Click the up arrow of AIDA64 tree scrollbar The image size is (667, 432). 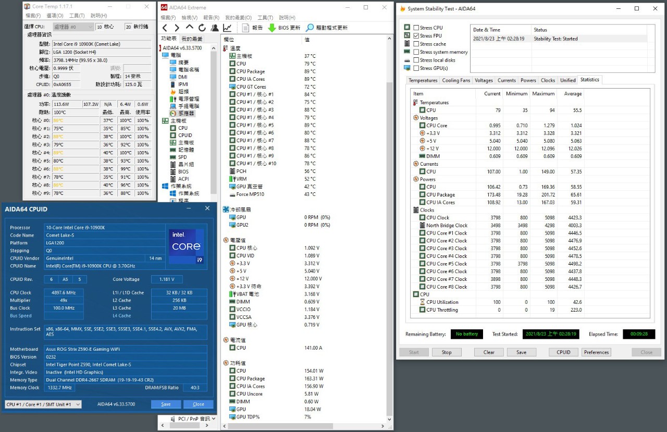(x=214, y=47)
